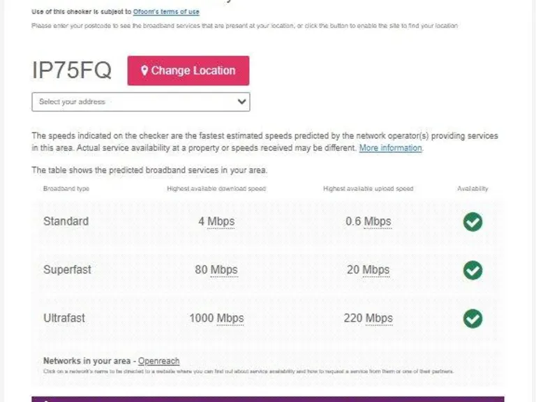Image resolution: width=536 pixels, height=402 pixels.
Task: Click the 20 Mbps Superfast upload speed
Action: pos(368,270)
